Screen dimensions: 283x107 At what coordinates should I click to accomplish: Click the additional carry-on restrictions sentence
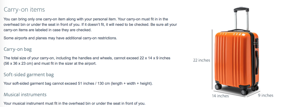(60, 38)
